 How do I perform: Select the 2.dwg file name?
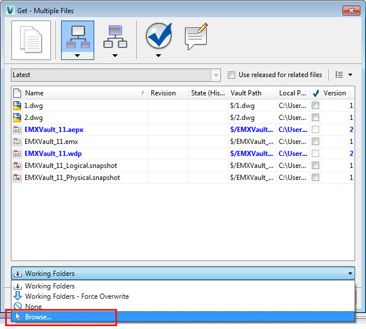coord(34,118)
